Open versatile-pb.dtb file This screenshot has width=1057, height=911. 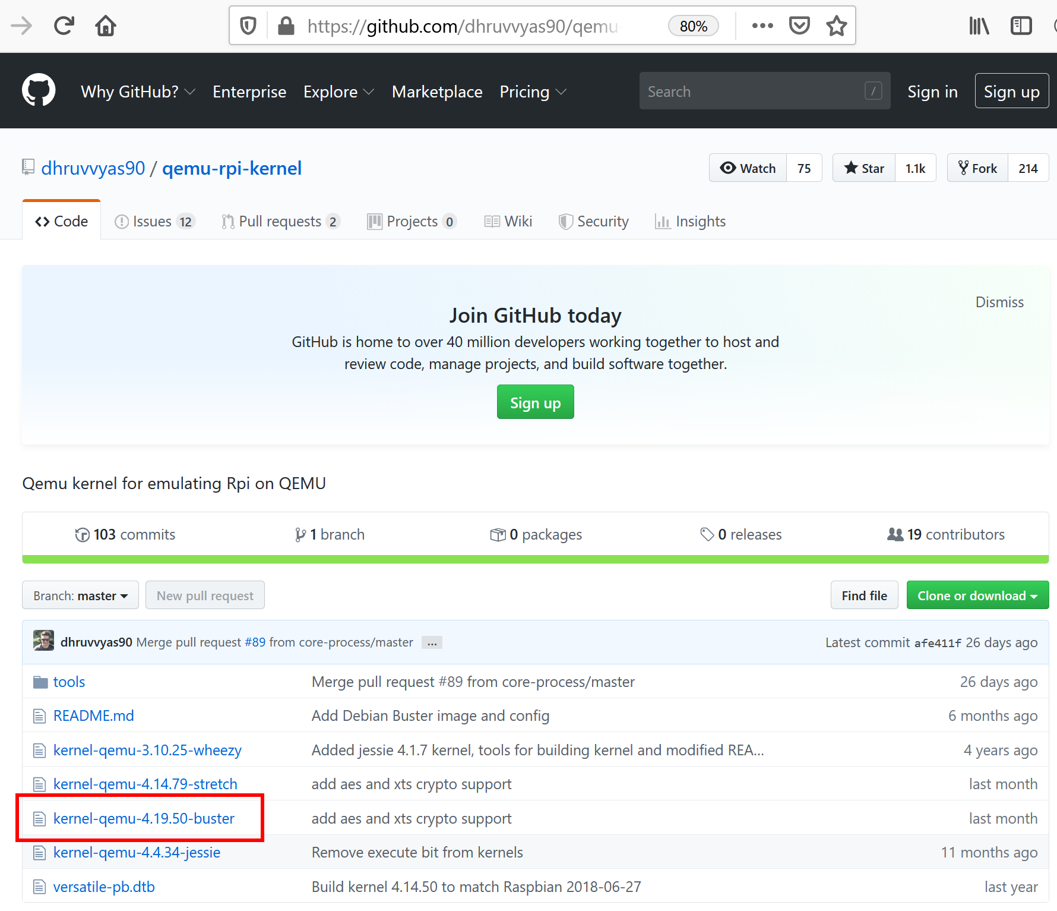[104, 887]
